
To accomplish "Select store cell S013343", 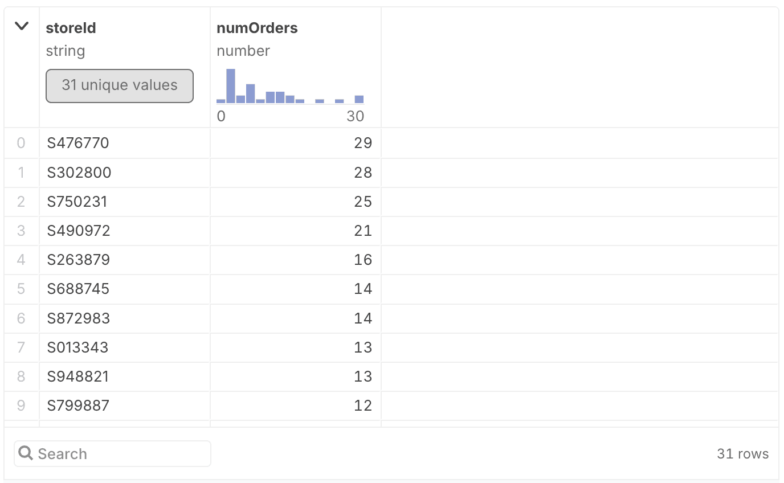I will [x=77, y=347].
